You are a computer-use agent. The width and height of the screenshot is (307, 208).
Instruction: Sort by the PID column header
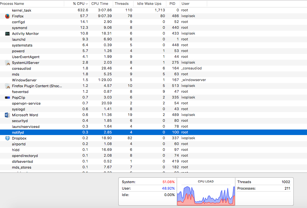pos(172,4)
